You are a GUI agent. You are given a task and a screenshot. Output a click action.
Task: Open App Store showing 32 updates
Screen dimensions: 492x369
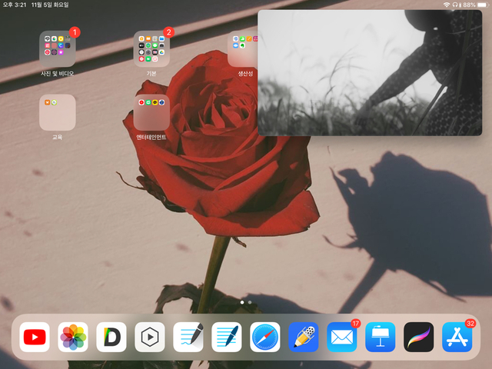[x=457, y=337]
